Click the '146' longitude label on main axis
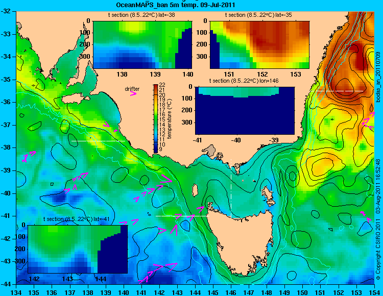This screenshot has width=383, height=296. click(x=231, y=292)
